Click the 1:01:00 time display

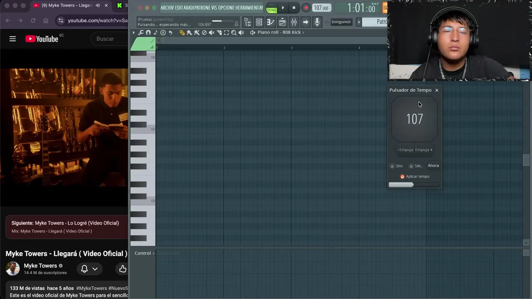361,8
